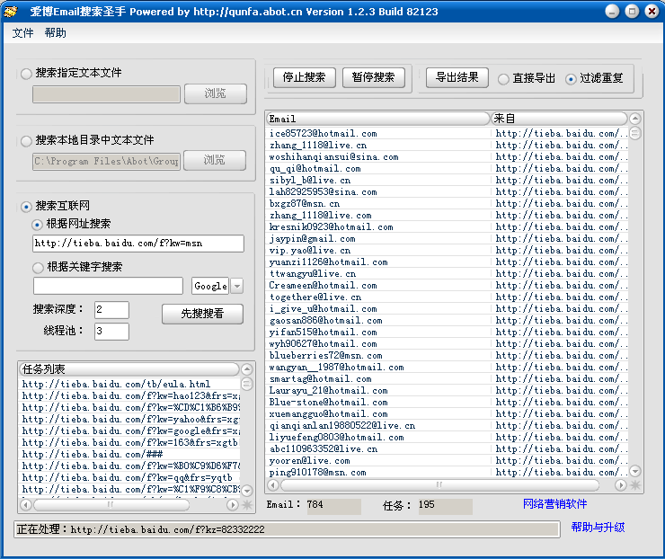Open the Google search engine dropdown
Screen dimensions: 665x559
click(x=237, y=287)
